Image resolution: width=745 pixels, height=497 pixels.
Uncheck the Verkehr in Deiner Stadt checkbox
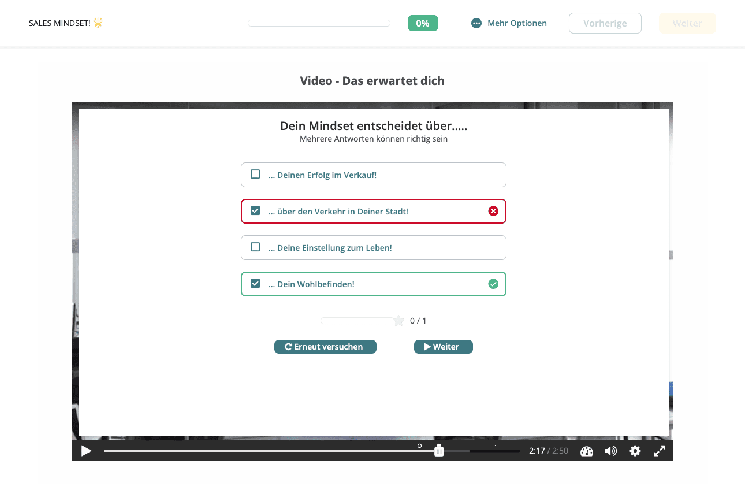click(255, 211)
